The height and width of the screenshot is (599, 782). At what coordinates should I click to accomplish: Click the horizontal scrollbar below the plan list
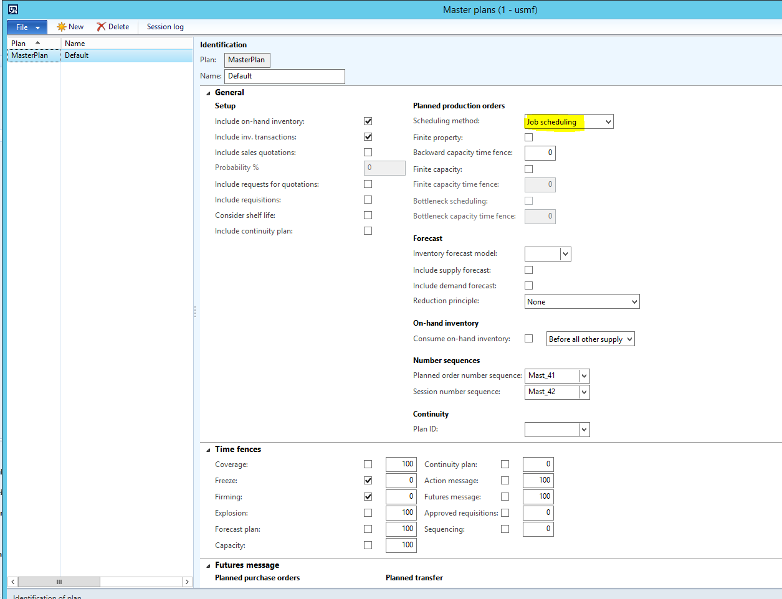click(58, 582)
